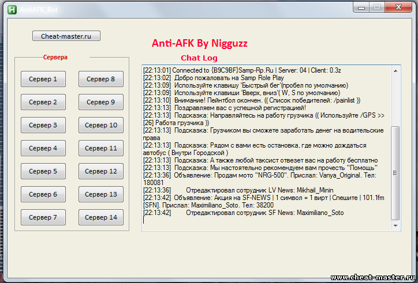Click the Cheat-master.ru button
Viewport: 418px width, 283px height.
click(x=66, y=36)
